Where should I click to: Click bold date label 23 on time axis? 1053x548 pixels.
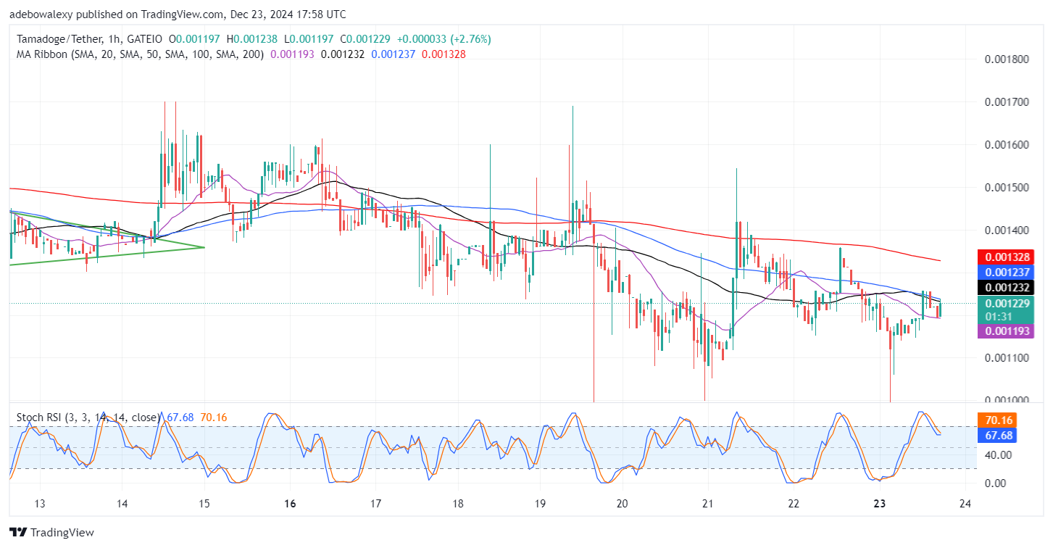tap(881, 504)
